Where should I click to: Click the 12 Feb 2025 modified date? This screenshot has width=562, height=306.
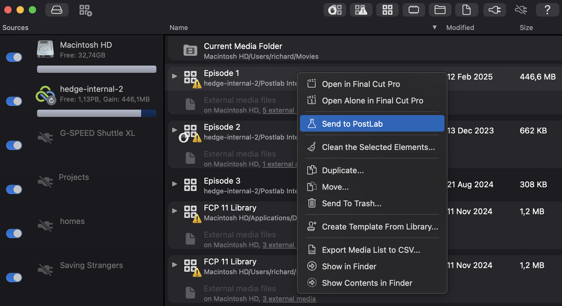point(470,77)
